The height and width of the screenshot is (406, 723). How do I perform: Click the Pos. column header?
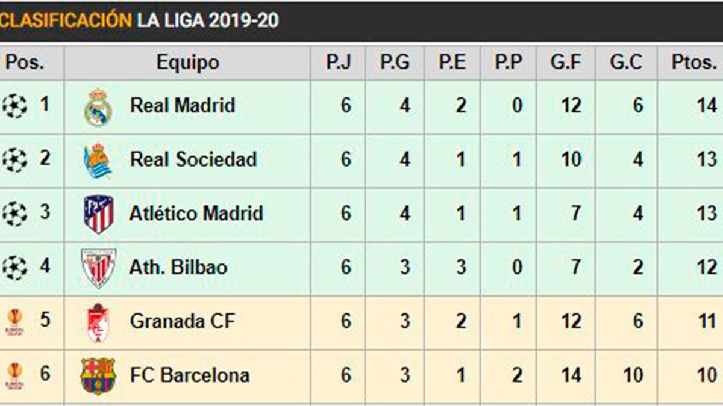pyautogui.click(x=25, y=63)
